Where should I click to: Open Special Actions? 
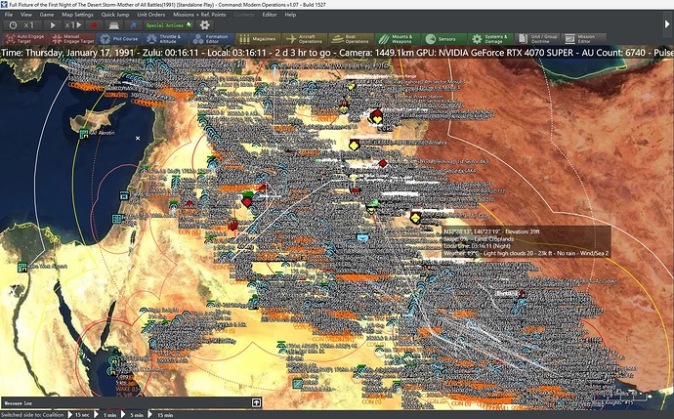pyautogui.click(x=168, y=25)
